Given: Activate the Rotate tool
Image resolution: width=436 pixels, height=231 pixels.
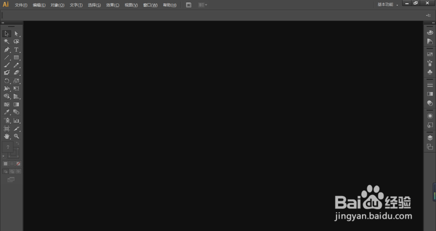Looking at the screenshot, I should click(x=7, y=81).
